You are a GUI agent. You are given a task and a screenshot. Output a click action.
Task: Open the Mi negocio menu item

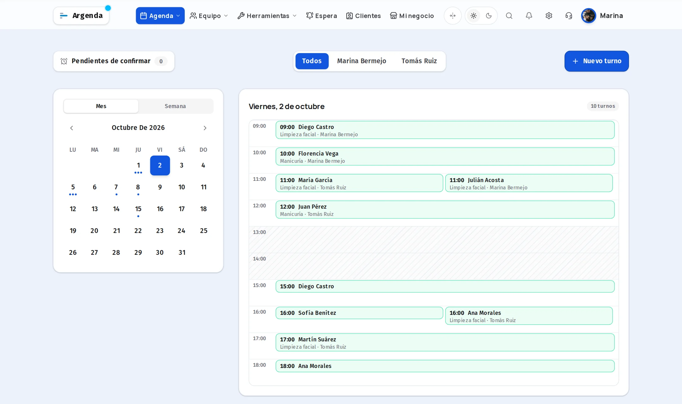click(x=412, y=15)
